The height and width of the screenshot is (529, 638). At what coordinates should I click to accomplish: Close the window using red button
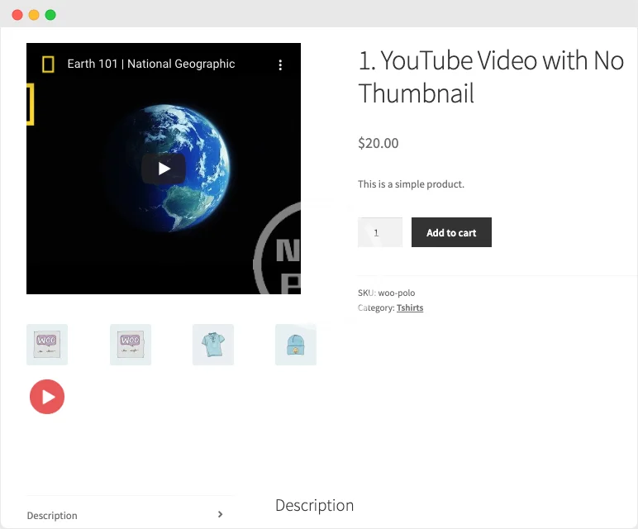pyautogui.click(x=17, y=15)
